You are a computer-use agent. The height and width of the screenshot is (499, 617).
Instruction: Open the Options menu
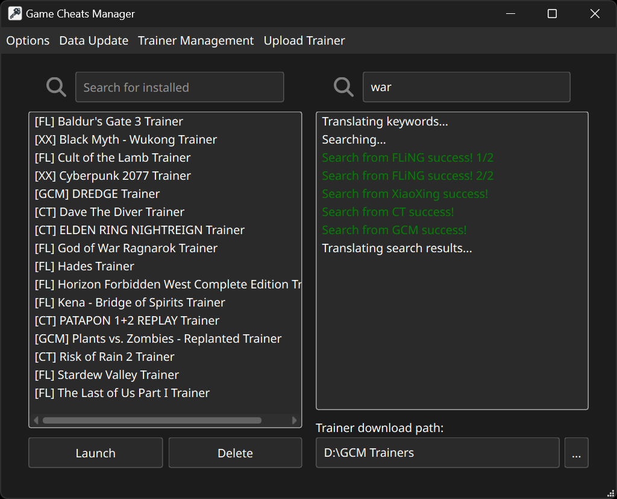pos(27,40)
